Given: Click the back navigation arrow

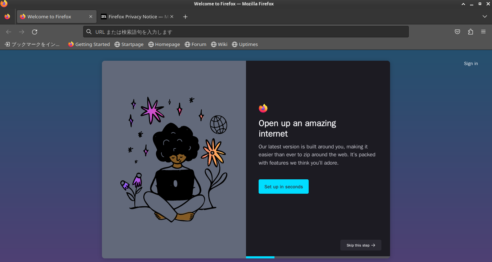Looking at the screenshot, I should (x=9, y=32).
